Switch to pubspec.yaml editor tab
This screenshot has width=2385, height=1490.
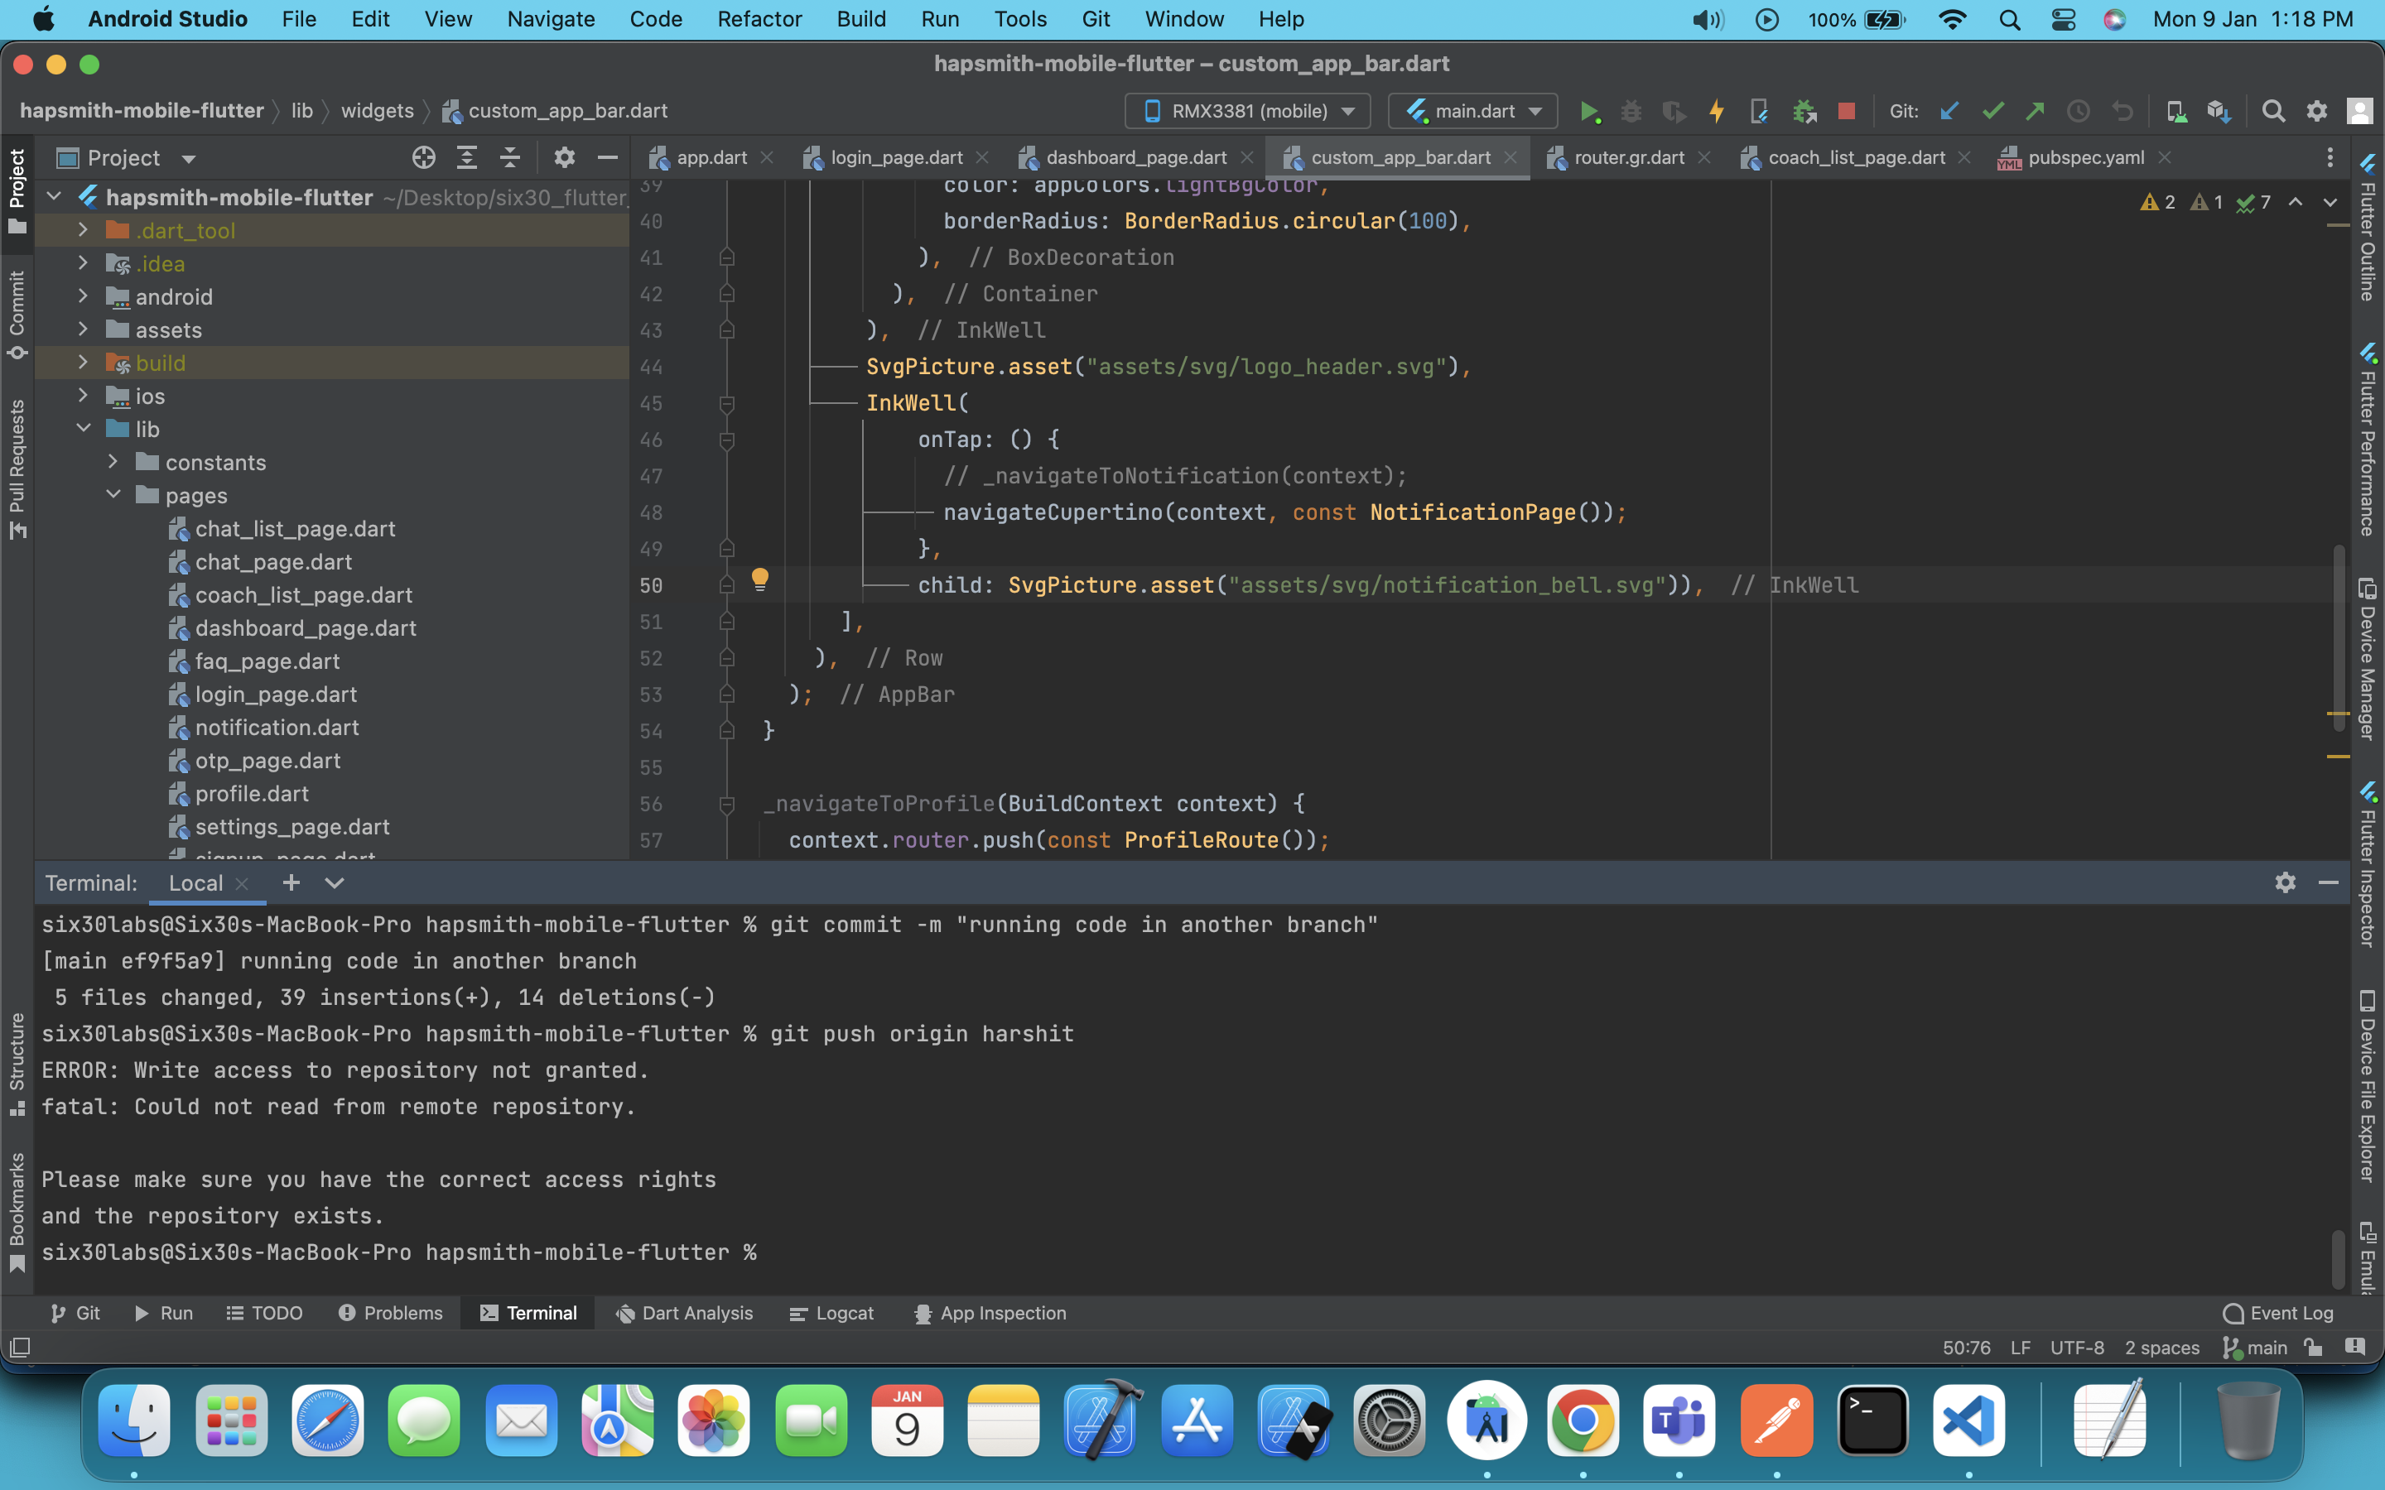pos(2084,157)
